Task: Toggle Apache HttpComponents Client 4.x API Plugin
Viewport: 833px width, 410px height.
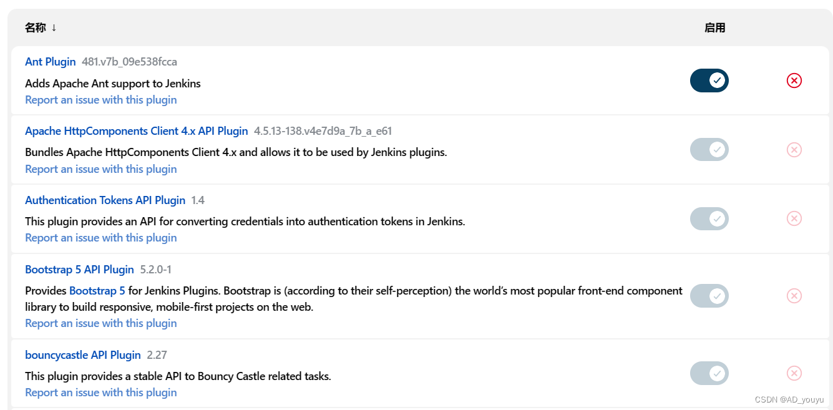Action: (x=709, y=150)
